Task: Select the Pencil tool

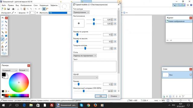Action: coord(2,43)
